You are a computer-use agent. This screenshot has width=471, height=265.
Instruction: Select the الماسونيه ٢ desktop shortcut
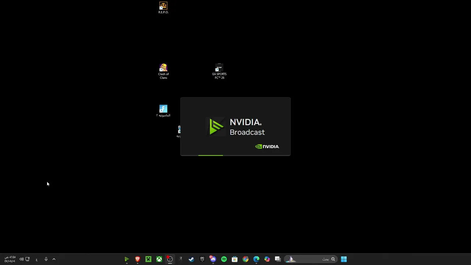coord(163,111)
